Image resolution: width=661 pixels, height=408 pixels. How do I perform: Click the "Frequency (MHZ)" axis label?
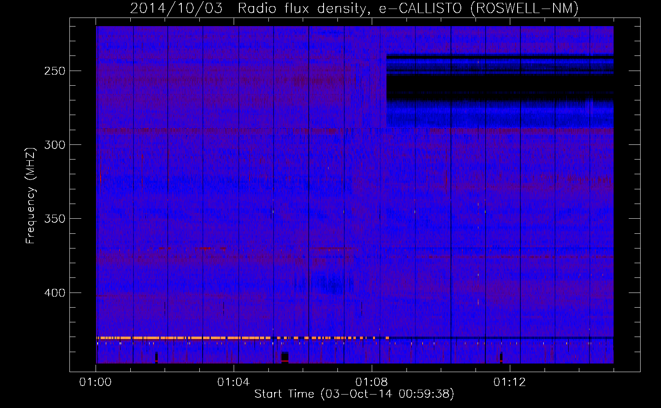tap(31, 196)
